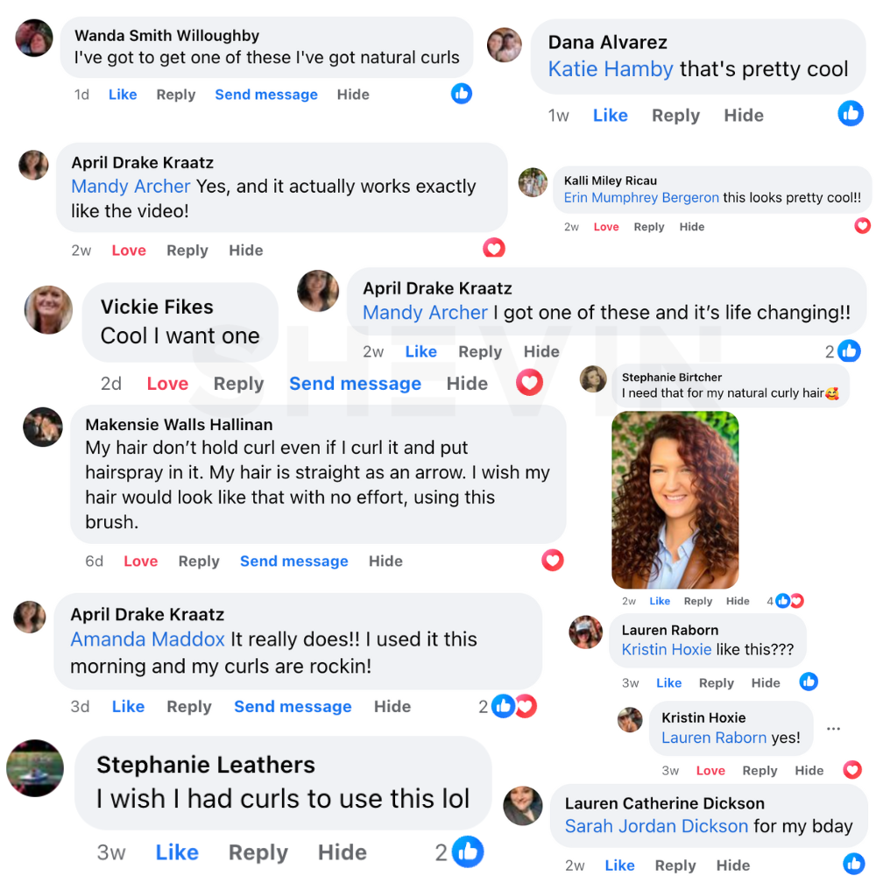Like Stephanie Leathers's comment
Viewport: 876px width, 876px height.
[177, 852]
